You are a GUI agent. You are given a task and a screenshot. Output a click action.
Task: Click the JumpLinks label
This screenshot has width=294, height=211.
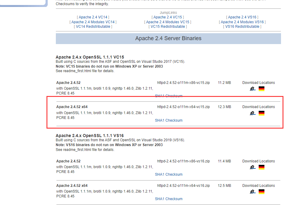click(168, 13)
